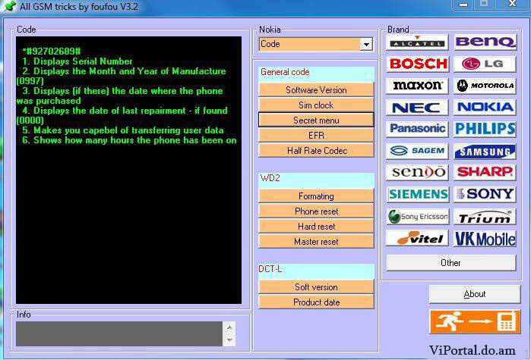Image resolution: width=531 pixels, height=360 pixels.
Task: Open the Other brands button
Action: 451,263
